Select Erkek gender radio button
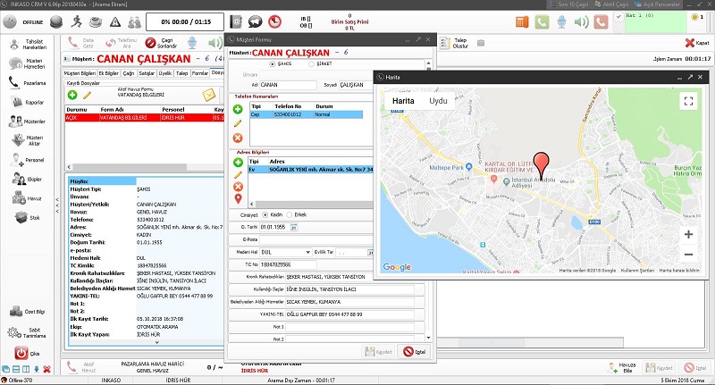This screenshot has width=715, height=385. click(x=289, y=214)
